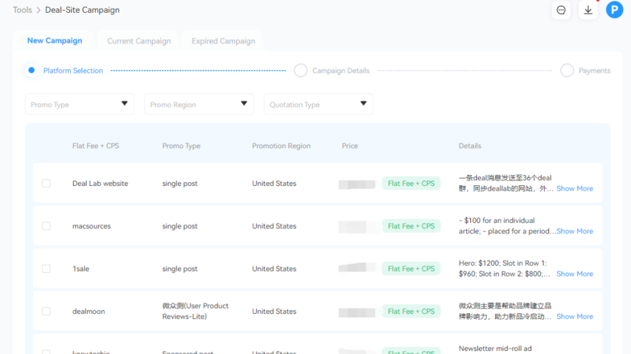The width and height of the screenshot is (631, 354).
Task: Click the download icon in header
Action: tap(588, 10)
